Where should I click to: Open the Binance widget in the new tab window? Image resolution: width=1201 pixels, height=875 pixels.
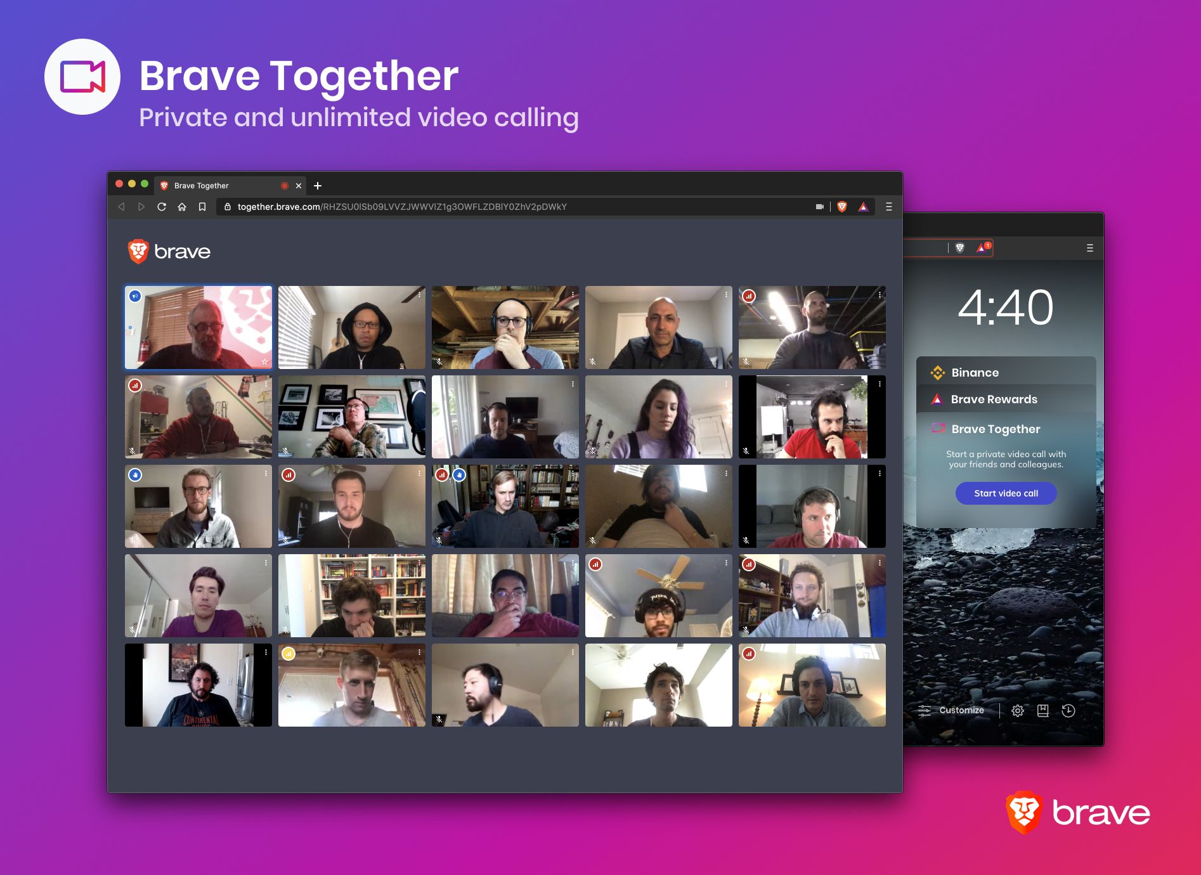coord(1006,373)
